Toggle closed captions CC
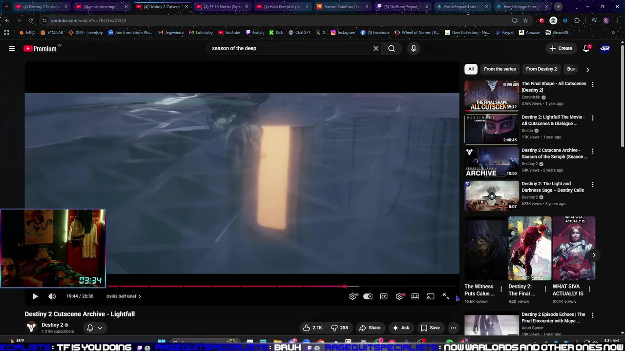Image resolution: width=625 pixels, height=351 pixels. (x=384, y=296)
